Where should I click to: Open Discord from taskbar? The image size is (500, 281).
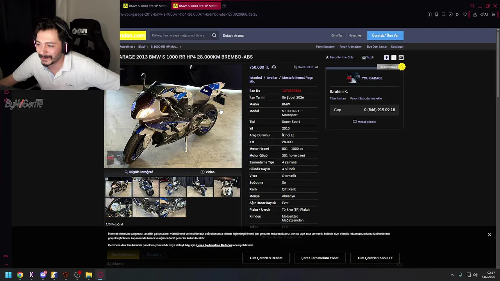43,275
